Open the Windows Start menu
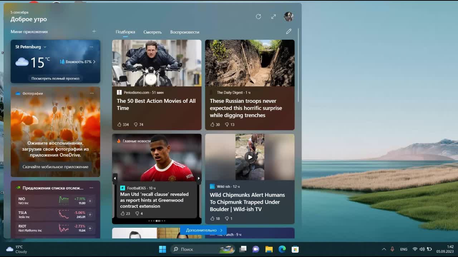The width and height of the screenshot is (458, 257). (162, 249)
